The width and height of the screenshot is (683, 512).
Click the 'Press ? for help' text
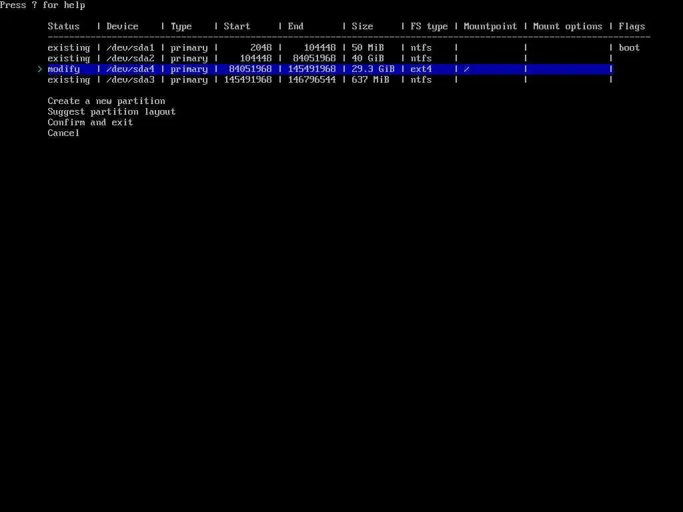tap(43, 5)
